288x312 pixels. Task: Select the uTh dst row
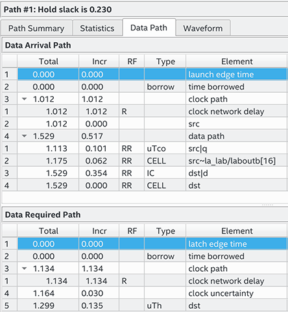145,306
